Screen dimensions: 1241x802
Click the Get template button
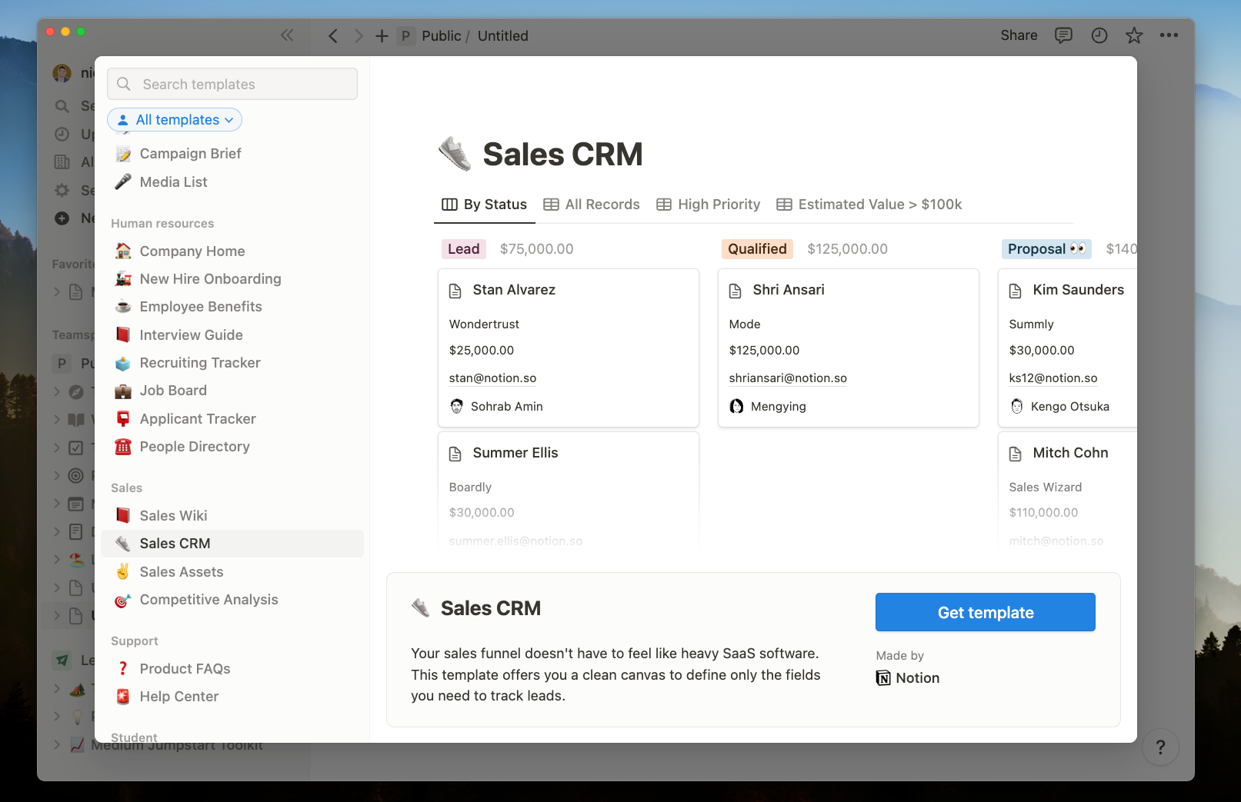click(986, 612)
